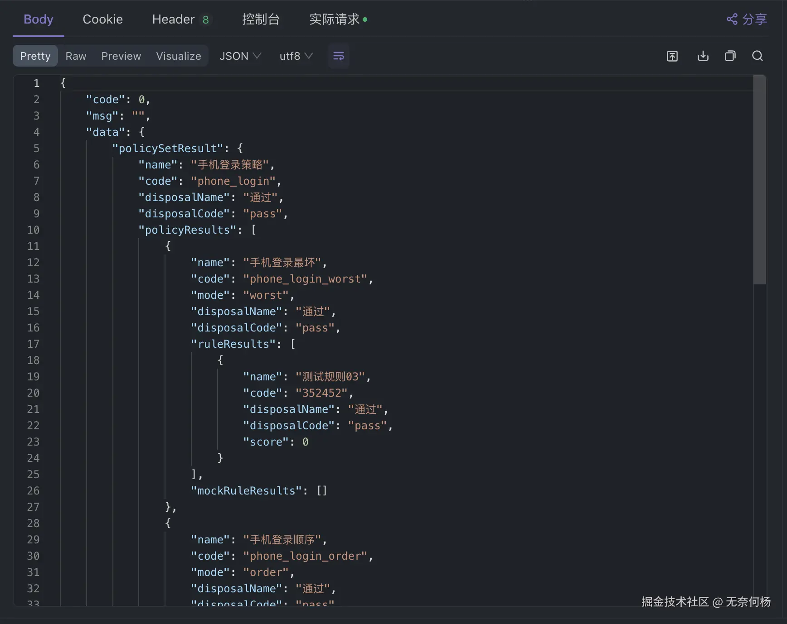This screenshot has height=624, width=787.
Task: Click the "score" key text
Action: coord(266,442)
